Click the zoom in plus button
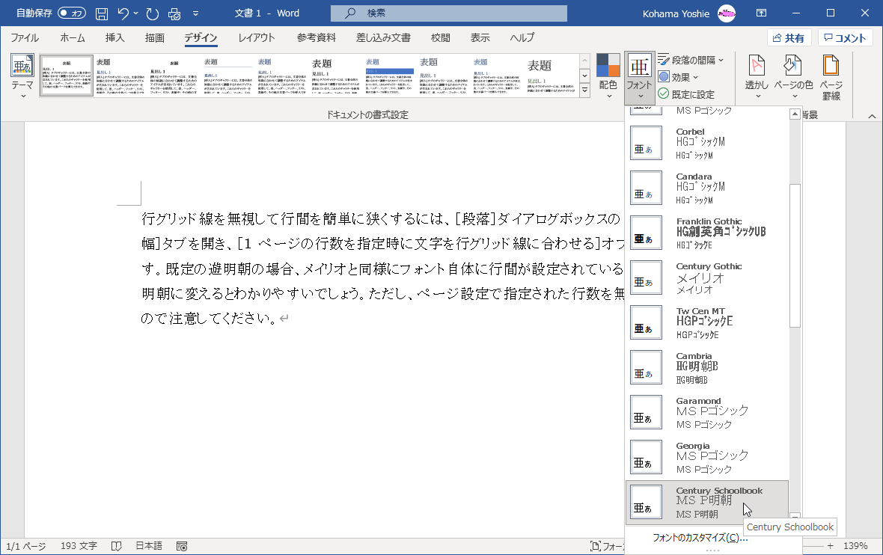Image resolution: width=883 pixels, height=555 pixels. click(x=830, y=546)
